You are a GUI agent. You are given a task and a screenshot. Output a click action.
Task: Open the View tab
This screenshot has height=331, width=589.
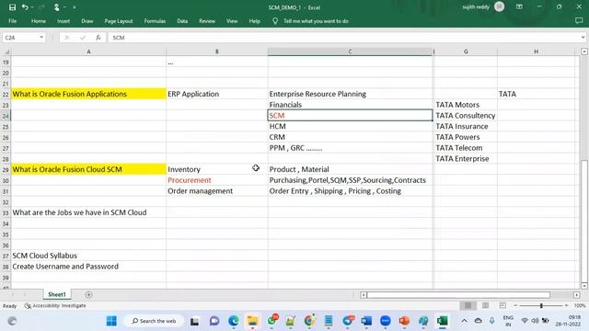click(x=232, y=21)
